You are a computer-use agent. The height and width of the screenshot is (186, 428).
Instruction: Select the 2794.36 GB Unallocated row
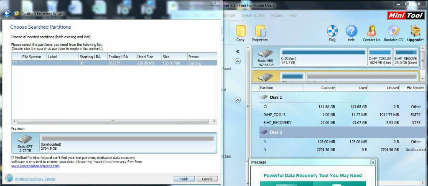point(343,149)
